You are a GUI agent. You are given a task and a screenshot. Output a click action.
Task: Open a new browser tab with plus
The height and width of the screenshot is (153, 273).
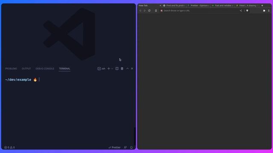262,6
